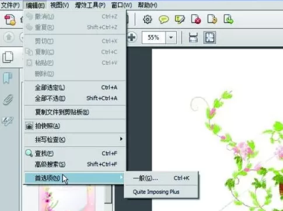
Task: Open the 帮助(H) menu
Action: pyautogui.click(x=148, y=5)
